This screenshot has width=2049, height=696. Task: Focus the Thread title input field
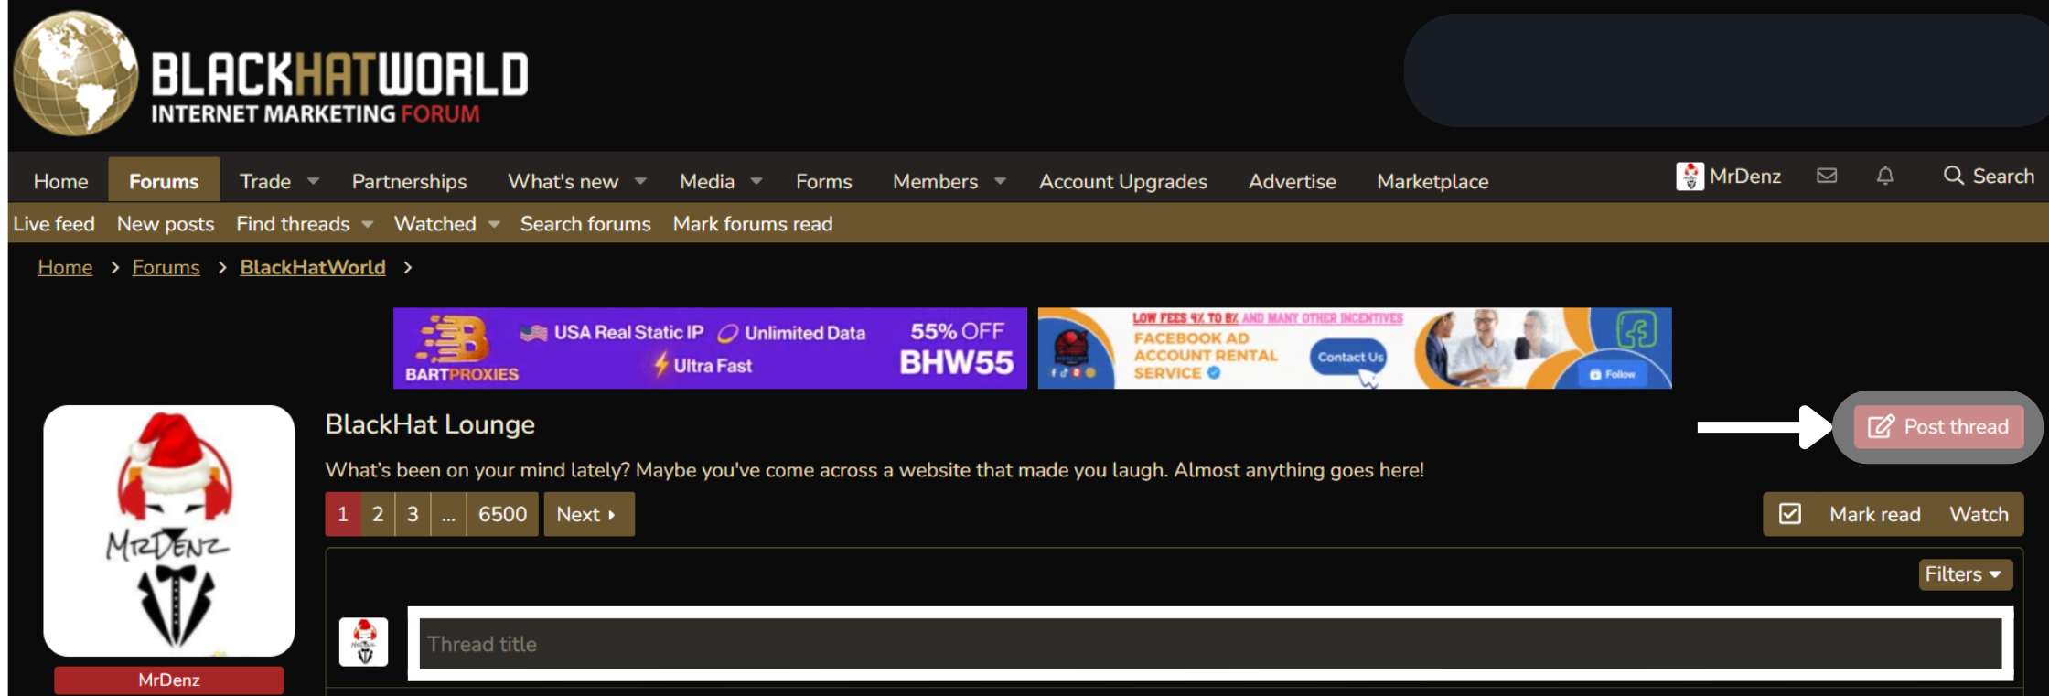coord(1210,644)
